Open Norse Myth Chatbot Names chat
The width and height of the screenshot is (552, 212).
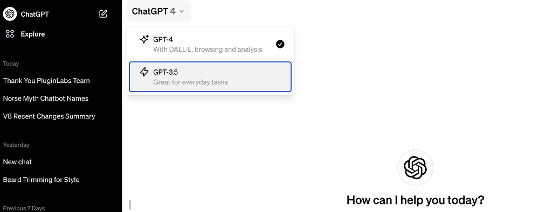tap(46, 98)
